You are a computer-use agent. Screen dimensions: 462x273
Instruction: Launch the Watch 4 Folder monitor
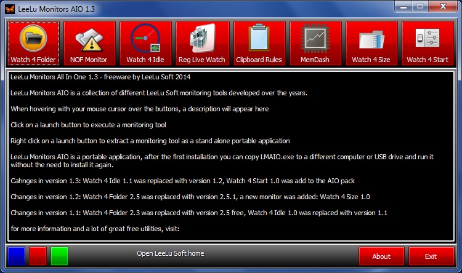tap(33, 43)
